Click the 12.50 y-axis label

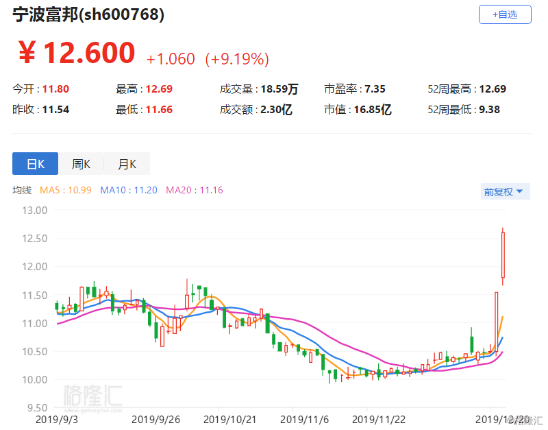[35, 239]
